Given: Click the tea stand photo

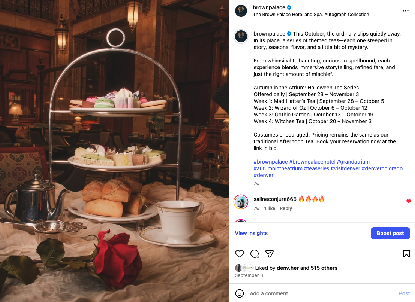Looking at the screenshot, I should tap(114, 151).
